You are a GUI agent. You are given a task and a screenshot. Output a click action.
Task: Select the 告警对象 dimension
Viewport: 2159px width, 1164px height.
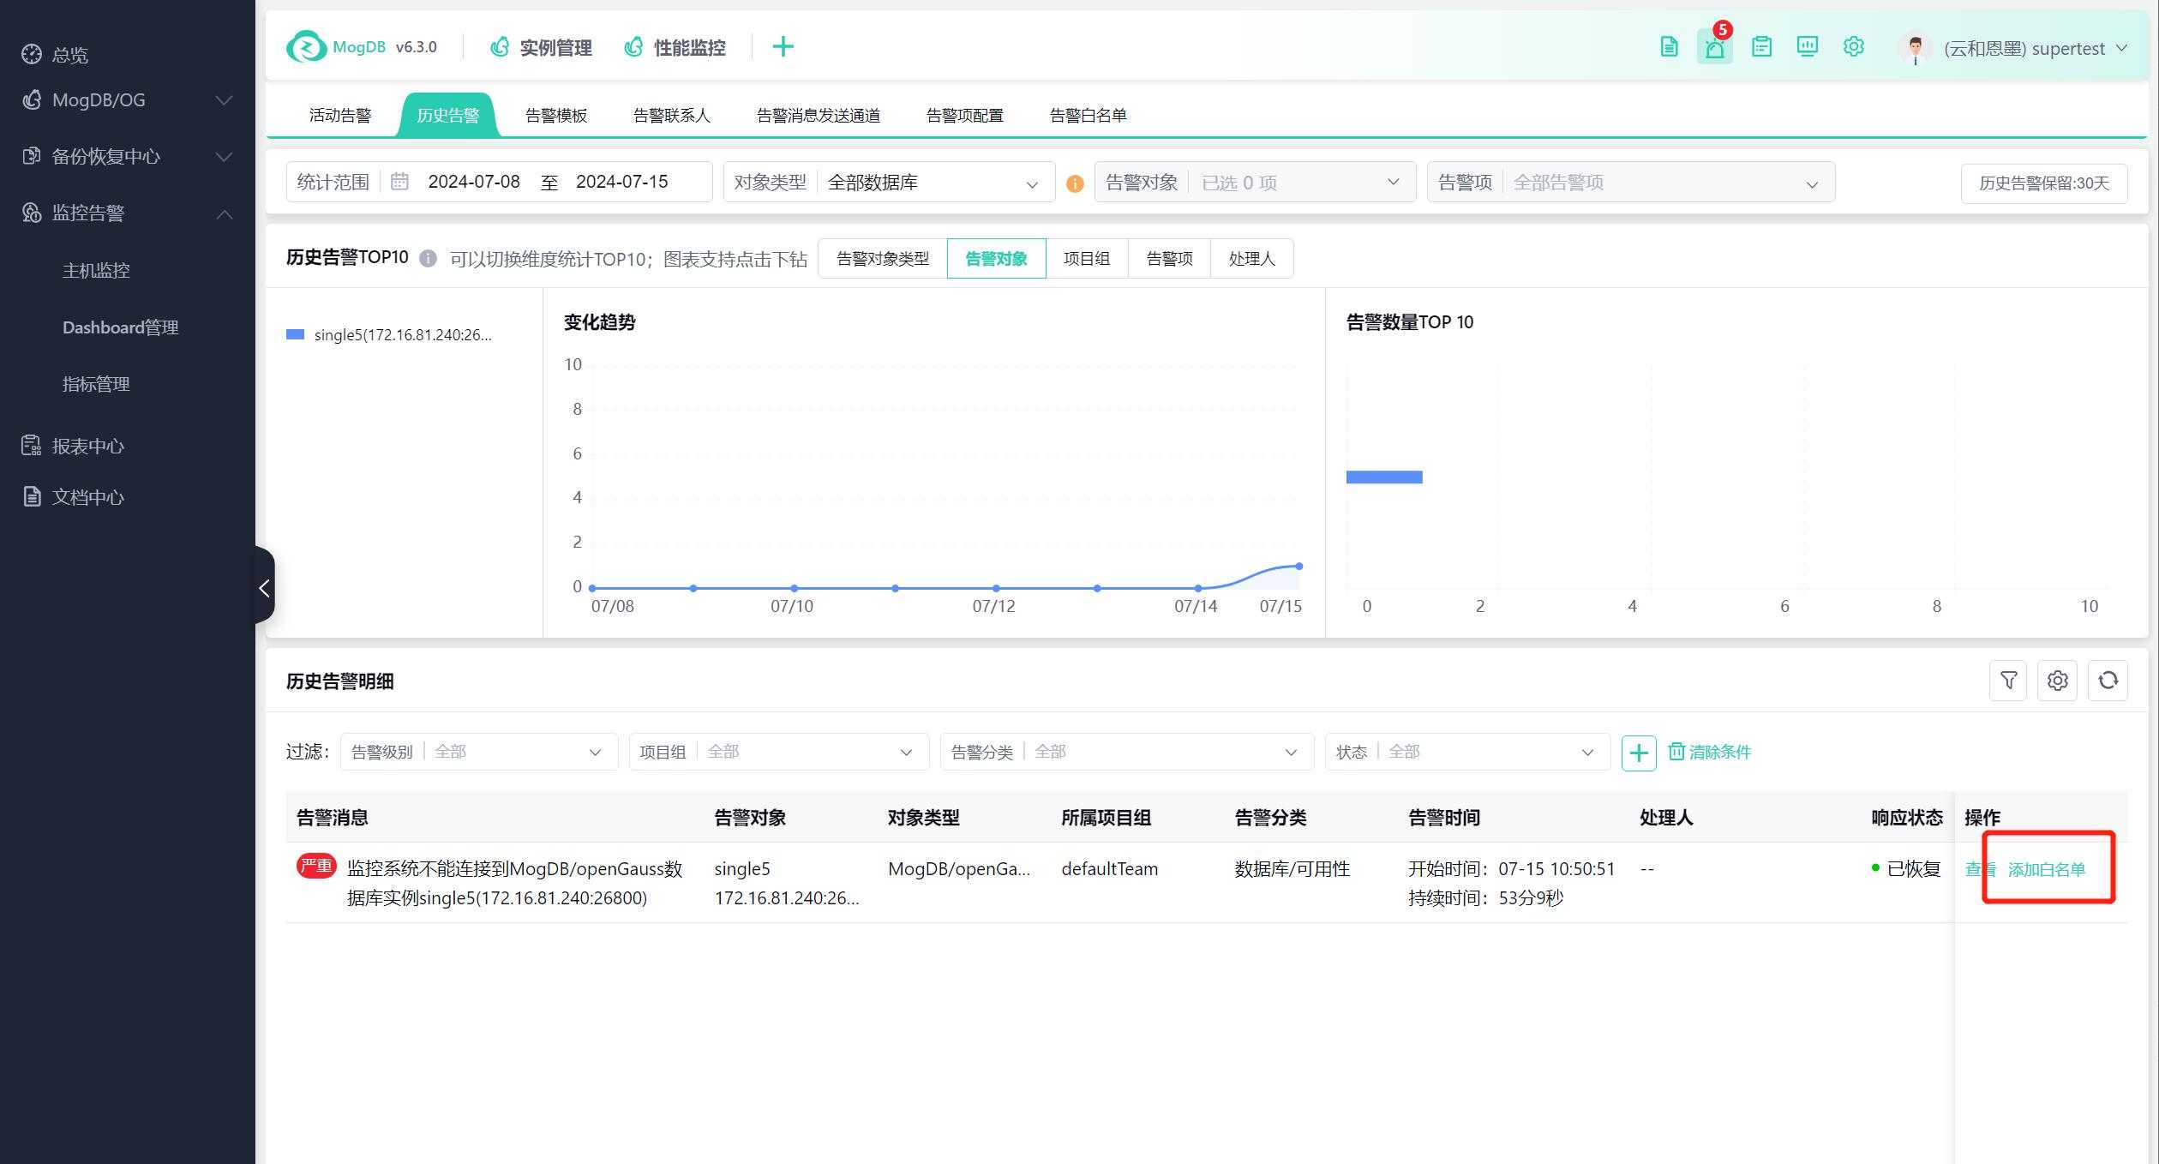pos(996,258)
